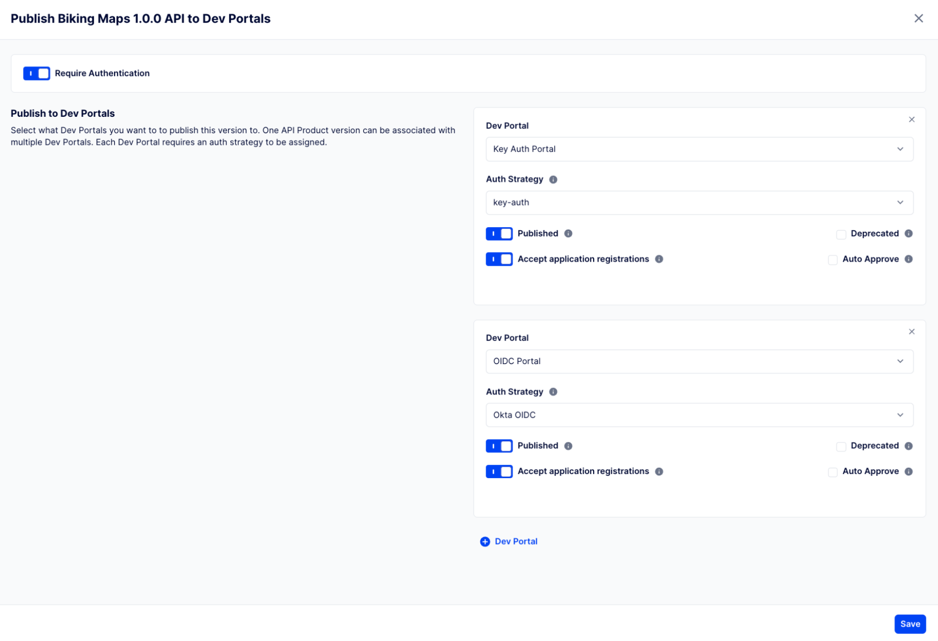Click info icon beside OIDC Portal's Auth Strategy
Screen dimensions: 938x641
553,392
